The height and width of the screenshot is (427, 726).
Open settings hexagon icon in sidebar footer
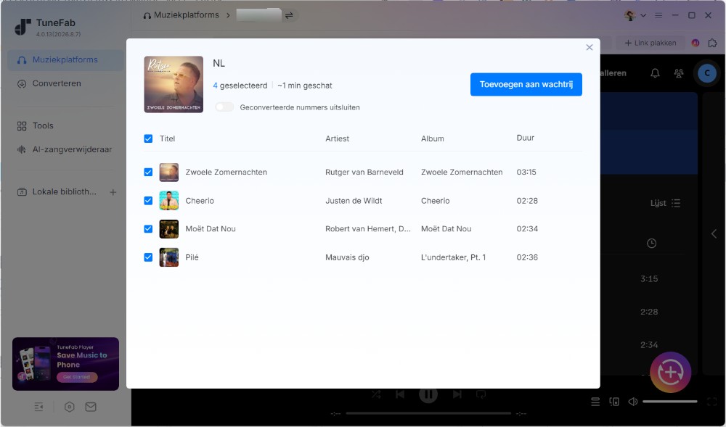[x=70, y=407]
